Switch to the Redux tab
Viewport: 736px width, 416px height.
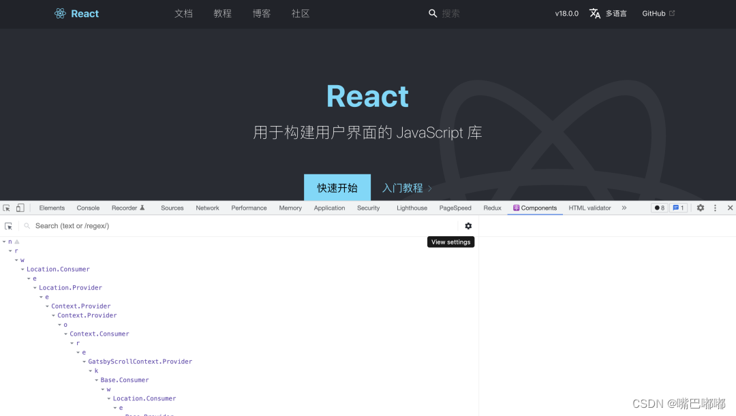click(x=493, y=208)
